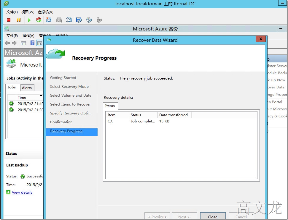Click green check icon for 21:39 job

pyautogui.click(x=11, y=110)
